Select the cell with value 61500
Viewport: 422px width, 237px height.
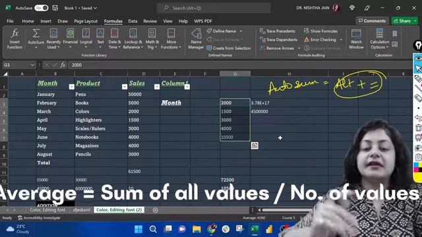click(144, 171)
